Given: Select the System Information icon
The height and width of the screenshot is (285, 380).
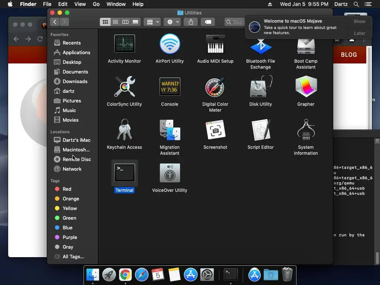Looking at the screenshot, I should coord(306,130).
